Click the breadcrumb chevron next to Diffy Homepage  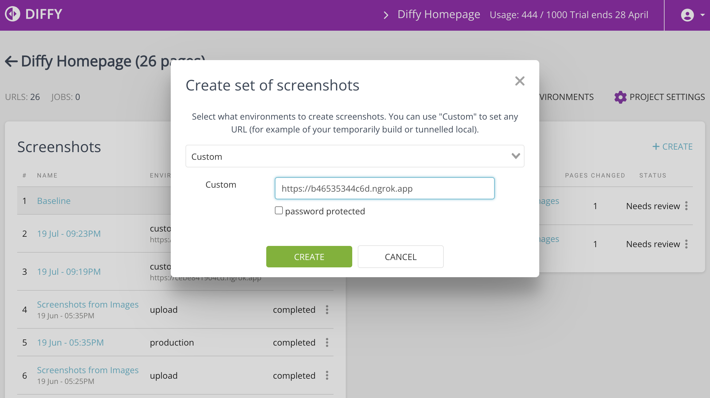coord(386,15)
